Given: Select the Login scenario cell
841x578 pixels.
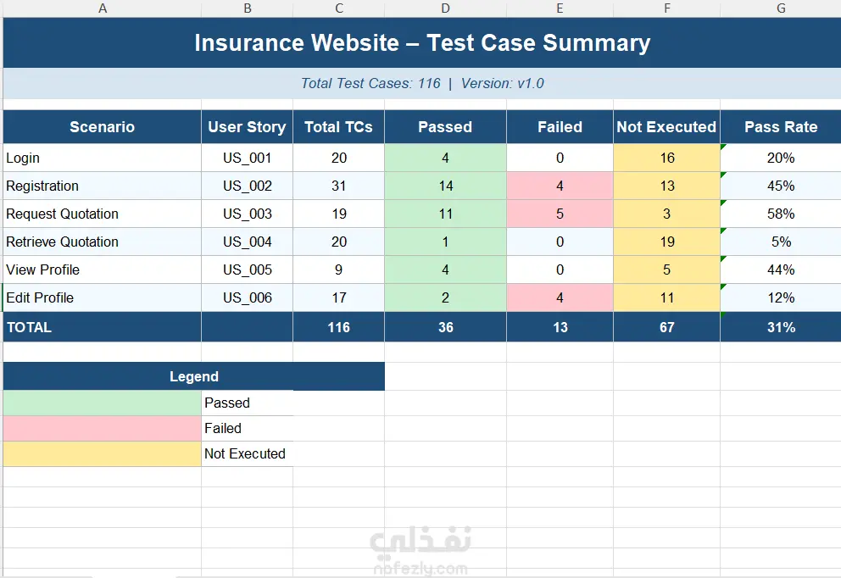Looking at the screenshot, I should [102, 158].
